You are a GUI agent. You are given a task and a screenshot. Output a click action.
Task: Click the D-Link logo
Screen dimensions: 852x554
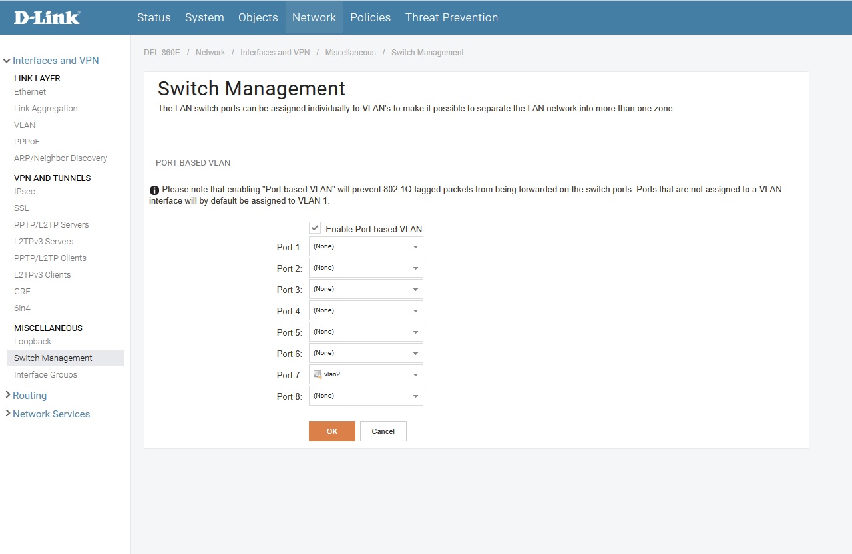coord(47,17)
